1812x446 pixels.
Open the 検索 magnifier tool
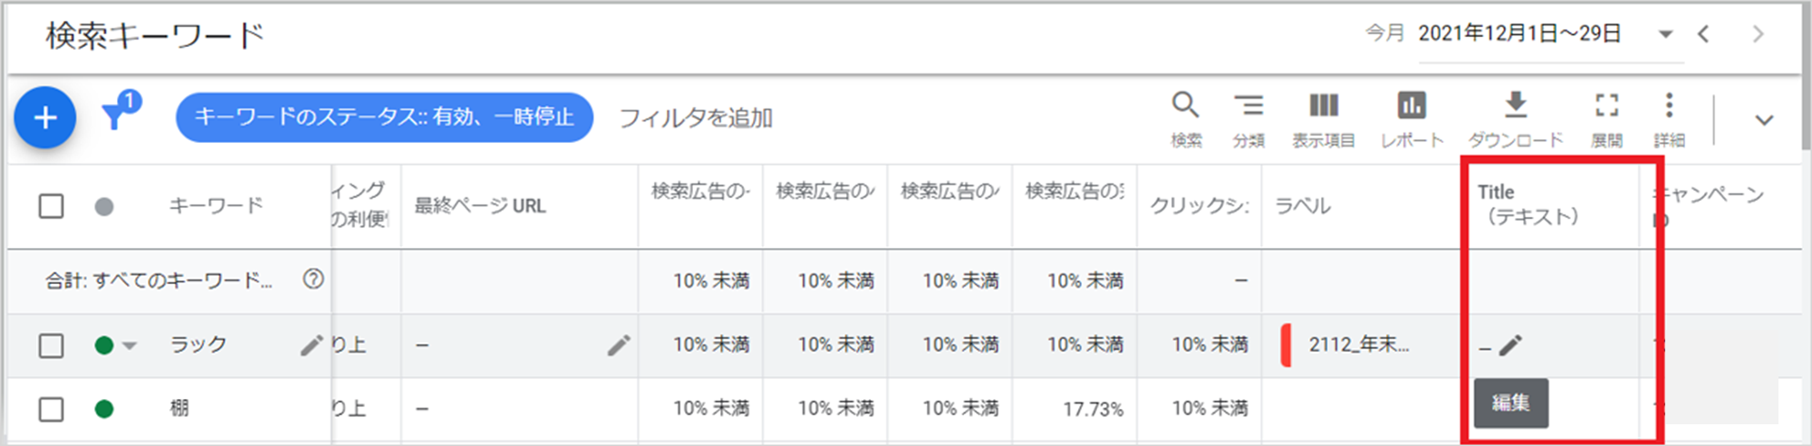point(1185,118)
